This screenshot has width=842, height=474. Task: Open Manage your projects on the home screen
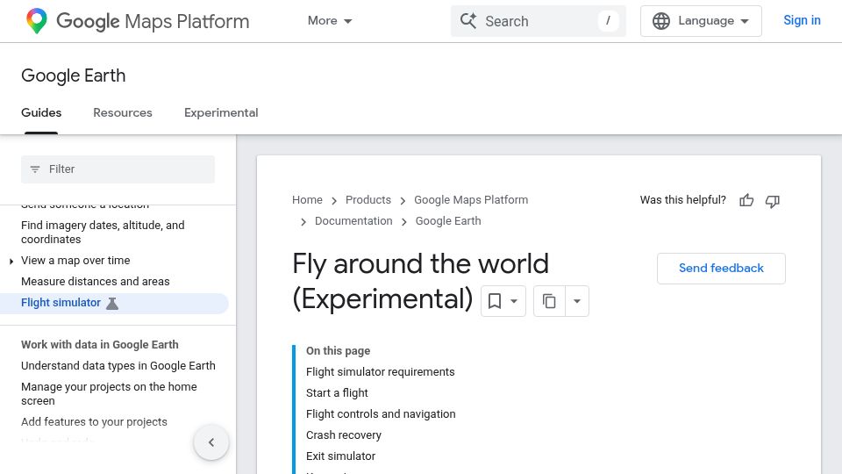109,394
